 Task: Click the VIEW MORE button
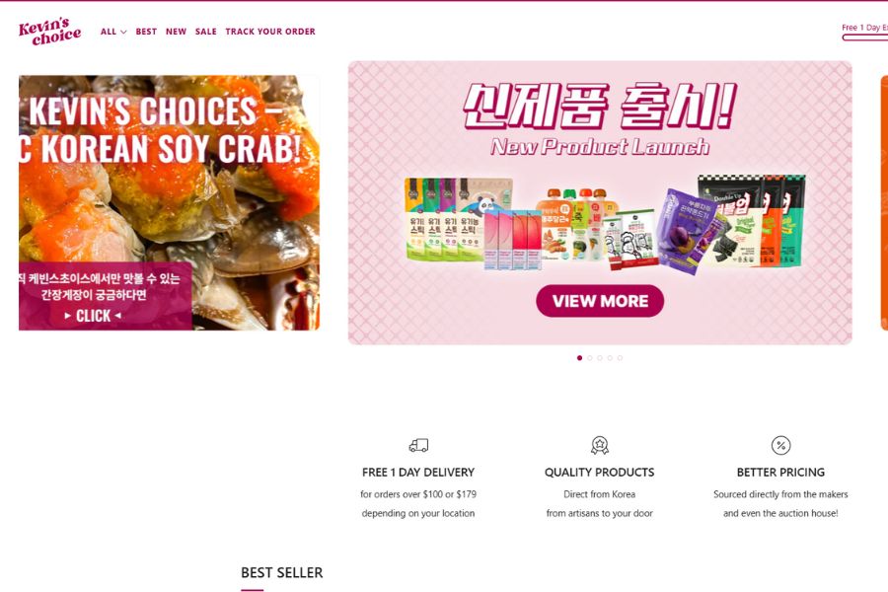600,301
